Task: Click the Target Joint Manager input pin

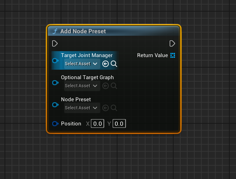Action: coord(55,61)
